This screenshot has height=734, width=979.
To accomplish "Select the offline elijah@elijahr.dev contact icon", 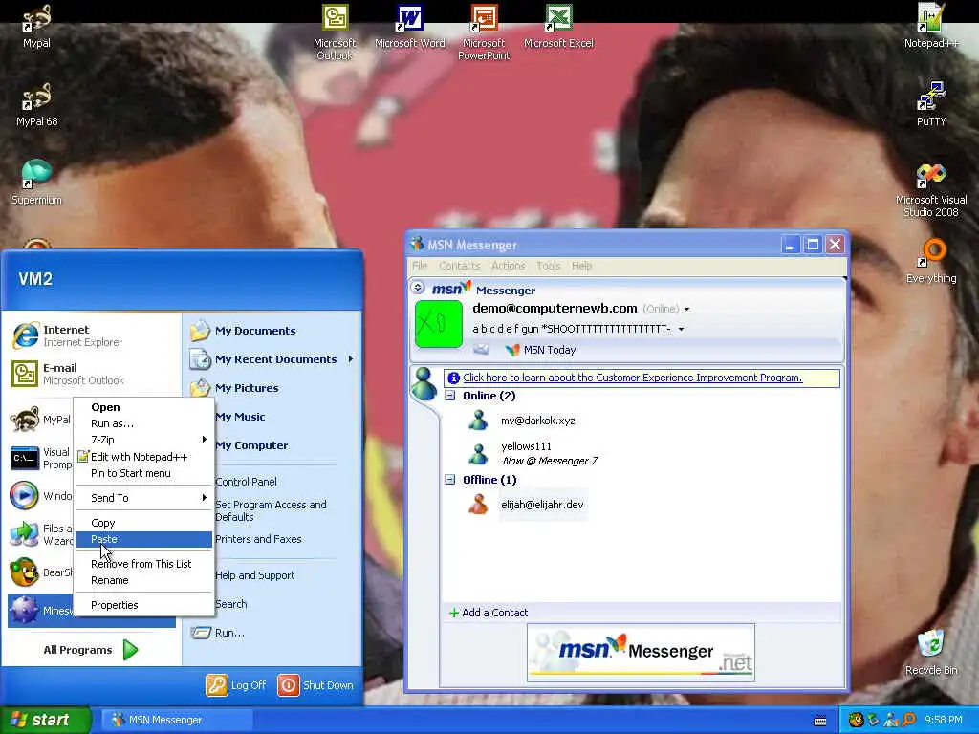I will [x=478, y=504].
